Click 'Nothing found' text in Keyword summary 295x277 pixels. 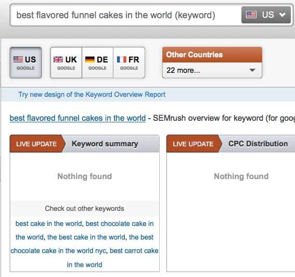tap(85, 177)
